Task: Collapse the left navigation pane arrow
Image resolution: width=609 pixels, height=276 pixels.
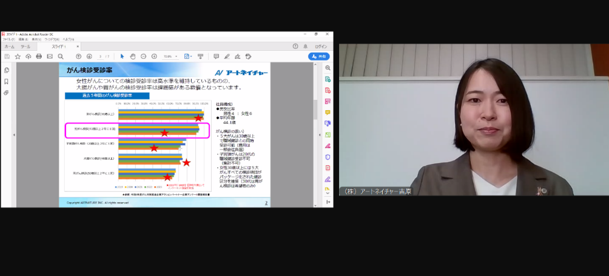Action: coord(13,134)
